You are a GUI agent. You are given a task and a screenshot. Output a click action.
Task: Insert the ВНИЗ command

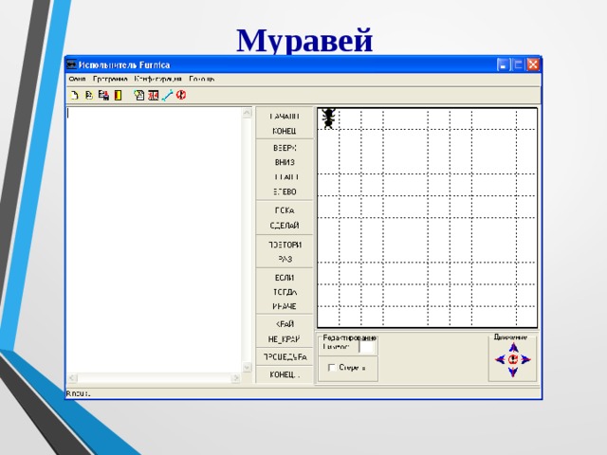[285, 162]
